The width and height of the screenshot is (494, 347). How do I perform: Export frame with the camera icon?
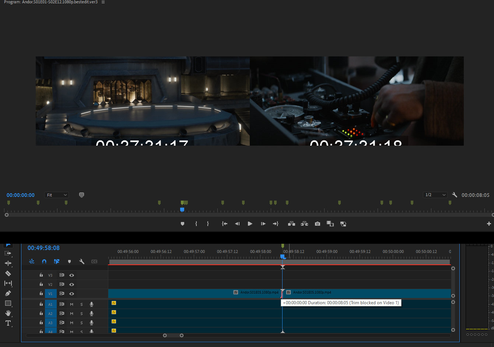point(318,224)
